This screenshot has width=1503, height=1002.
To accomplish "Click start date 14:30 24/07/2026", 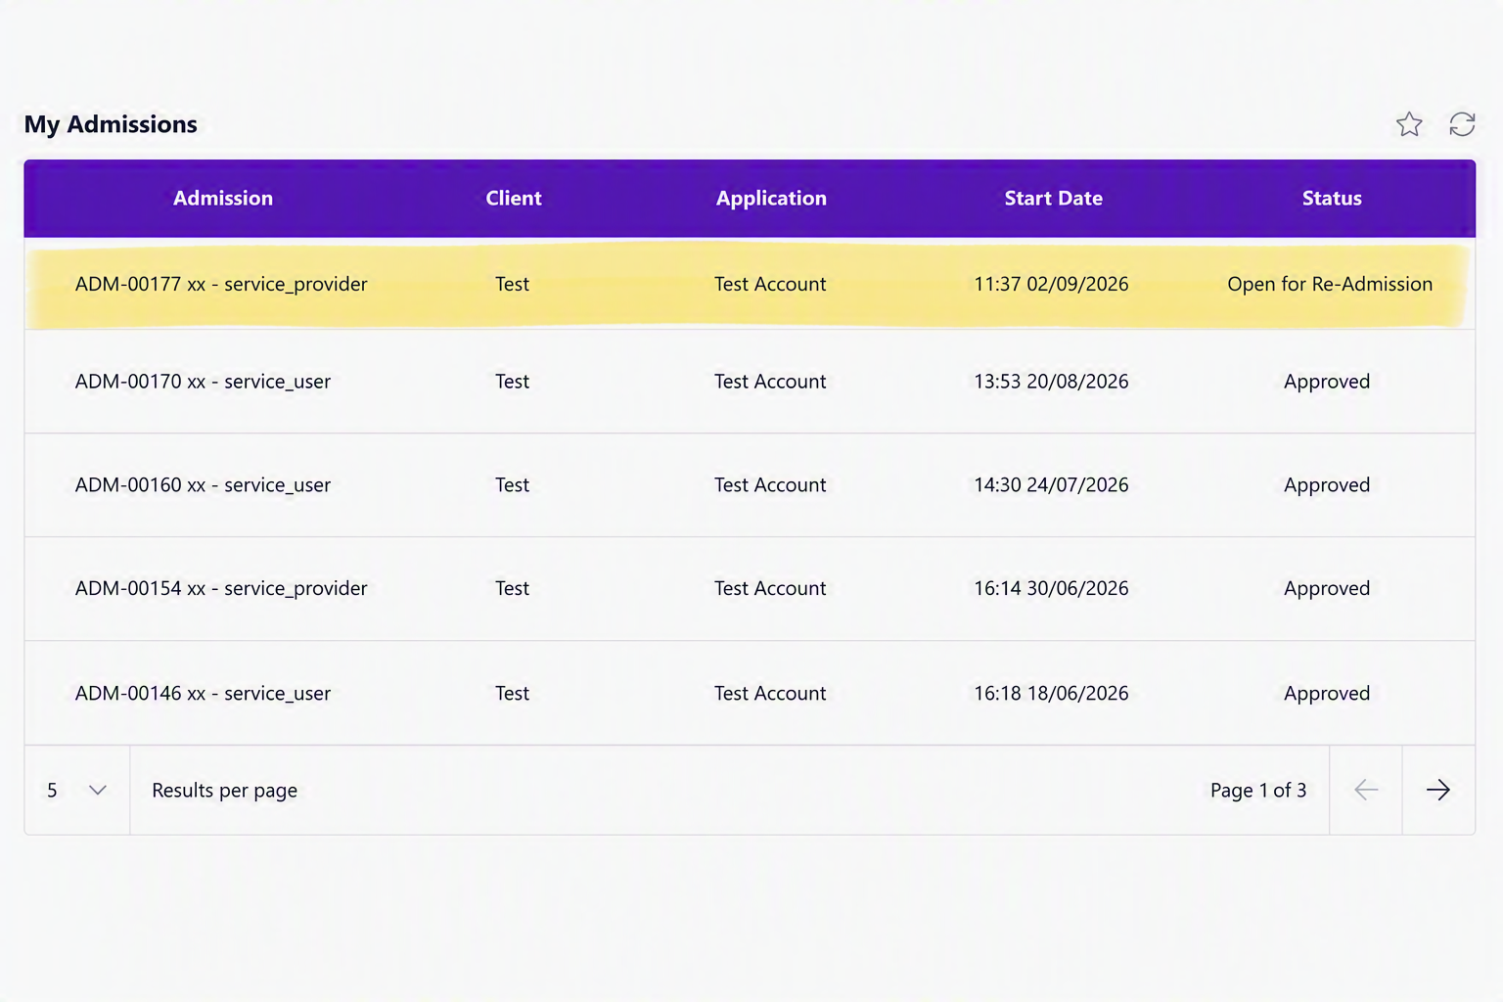I will tap(1051, 485).
